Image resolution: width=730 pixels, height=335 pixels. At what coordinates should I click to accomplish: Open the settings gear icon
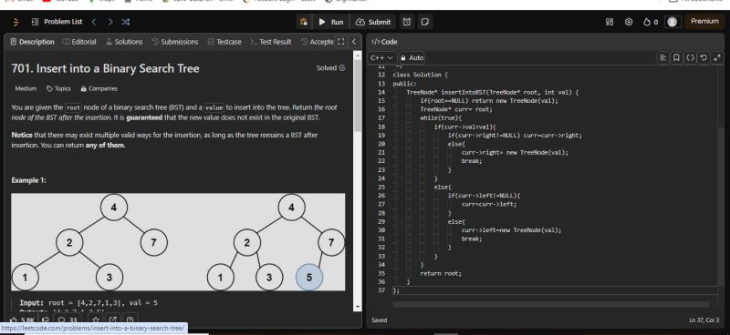[x=629, y=22]
